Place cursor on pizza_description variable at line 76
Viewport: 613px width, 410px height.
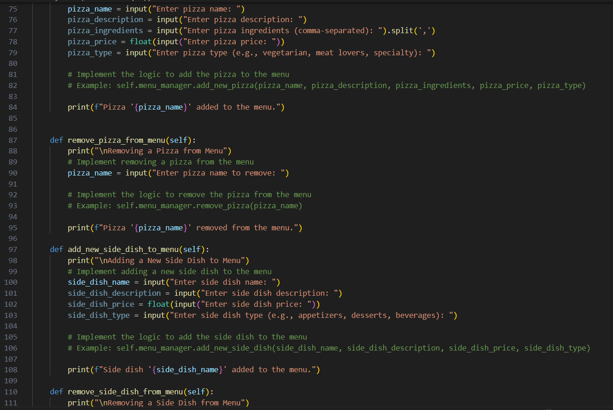click(105, 19)
